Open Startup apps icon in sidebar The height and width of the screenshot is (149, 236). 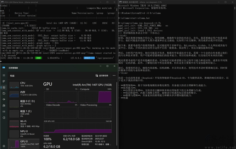click(4, 99)
